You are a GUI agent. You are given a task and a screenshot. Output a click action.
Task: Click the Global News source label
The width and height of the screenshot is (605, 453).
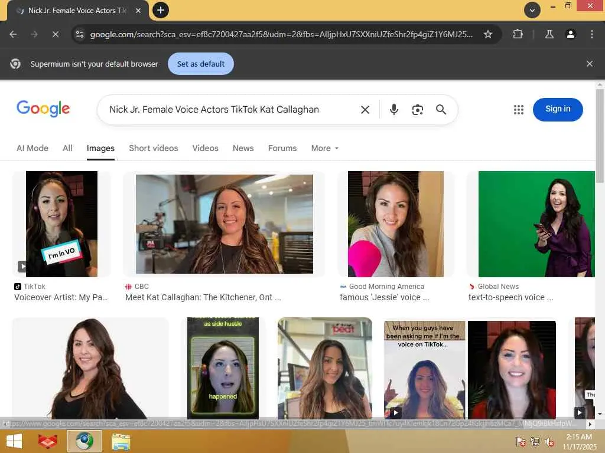498,287
